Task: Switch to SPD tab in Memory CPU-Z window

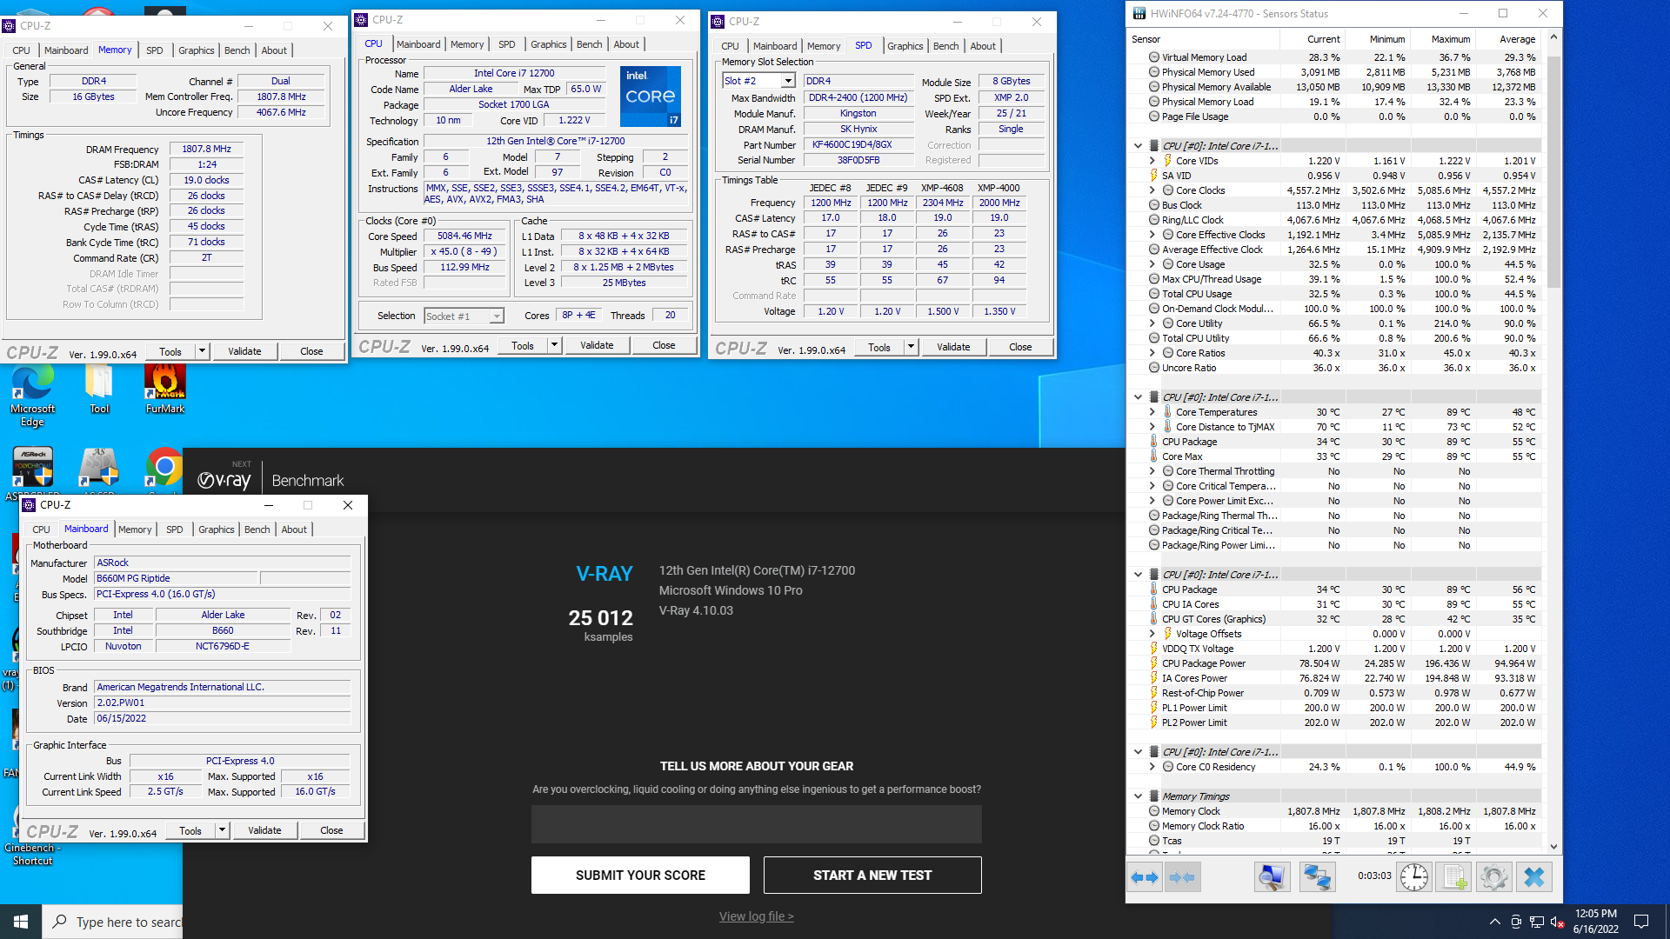Action: 154,50
